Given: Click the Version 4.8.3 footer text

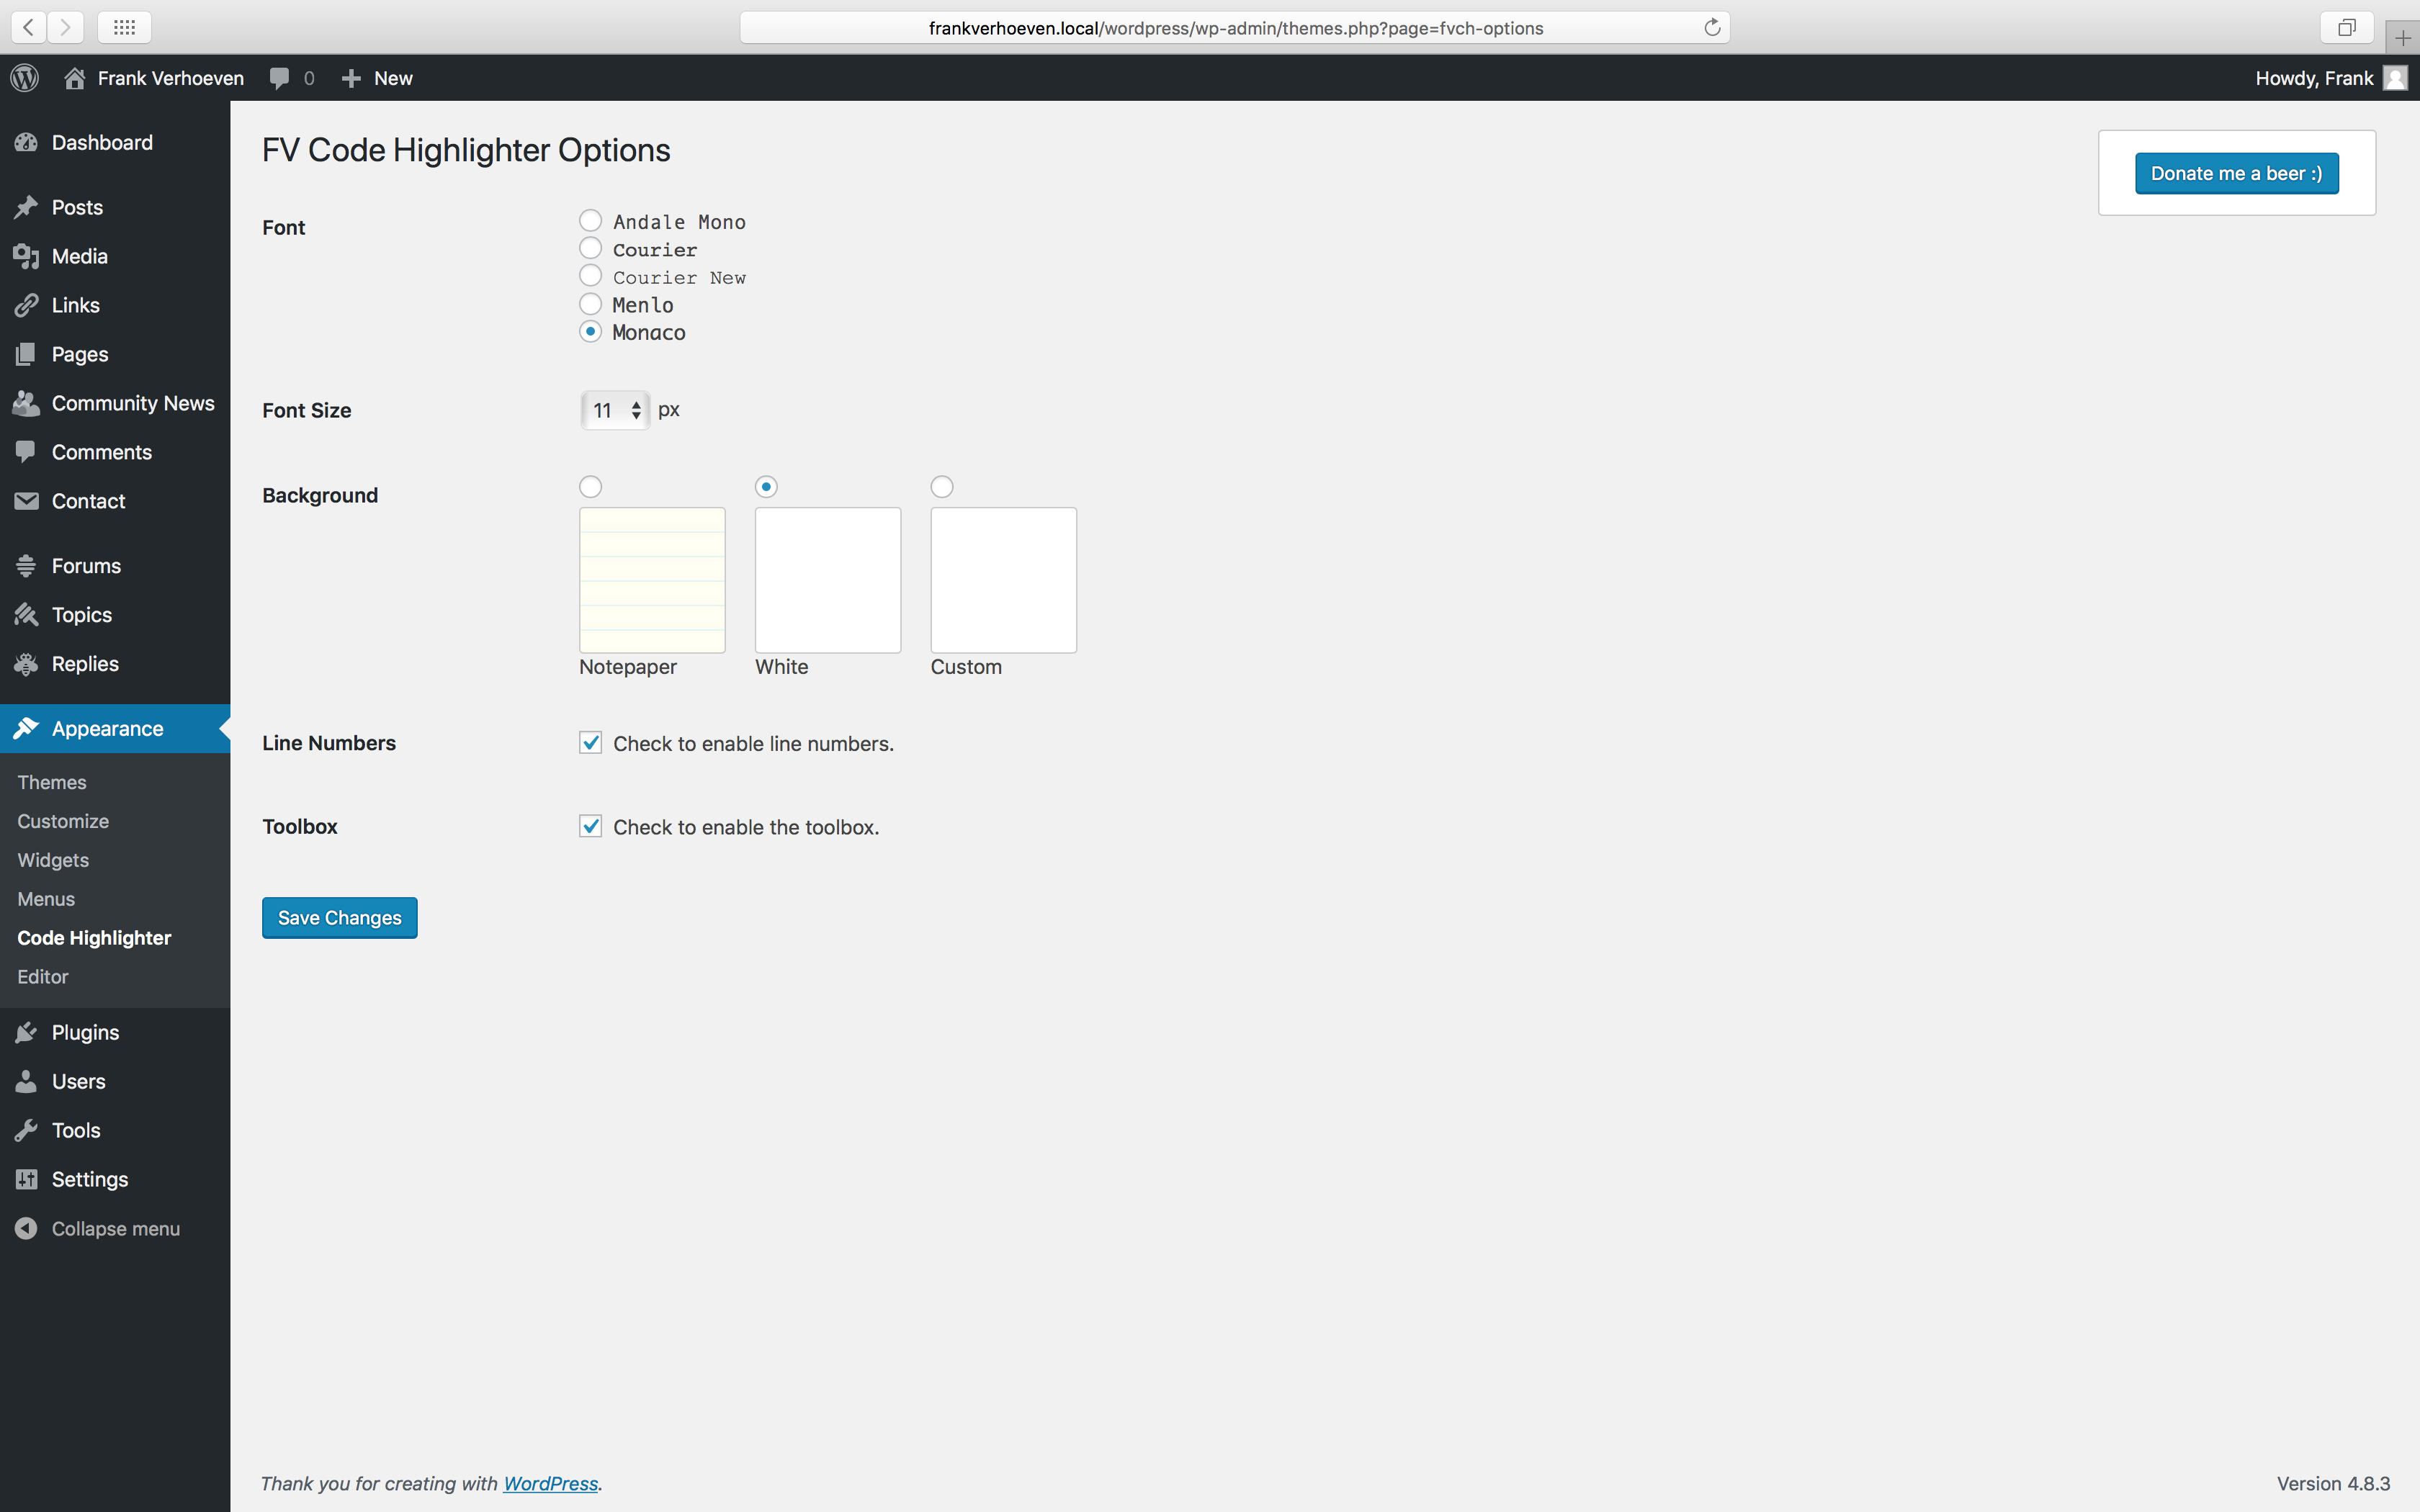Looking at the screenshot, I should 2333,1484.
